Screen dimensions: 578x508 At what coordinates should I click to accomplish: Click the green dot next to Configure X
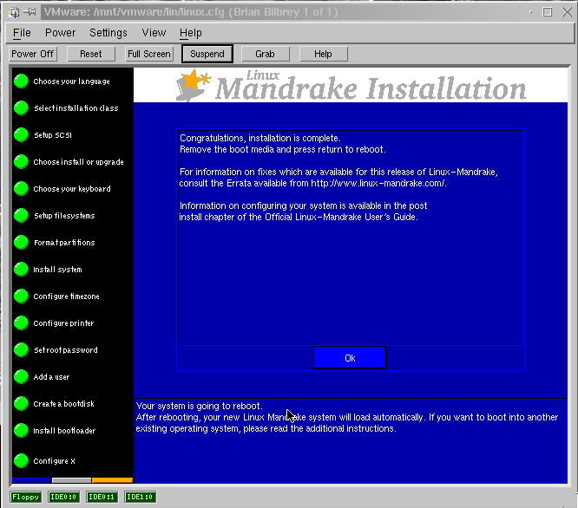[x=21, y=460]
